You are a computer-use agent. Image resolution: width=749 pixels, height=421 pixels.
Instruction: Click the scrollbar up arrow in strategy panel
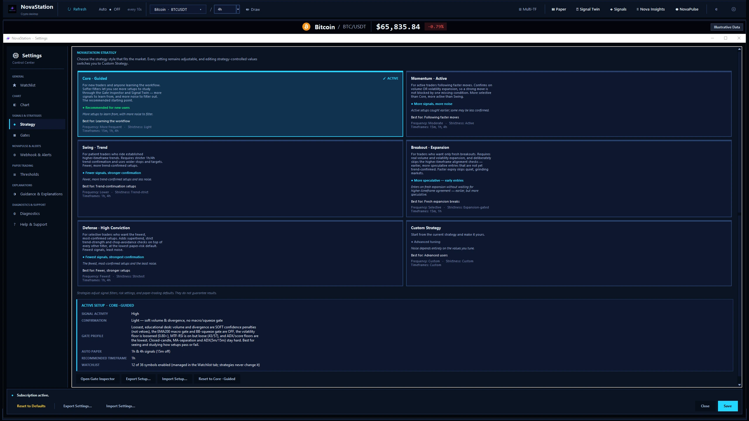(739, 49)
